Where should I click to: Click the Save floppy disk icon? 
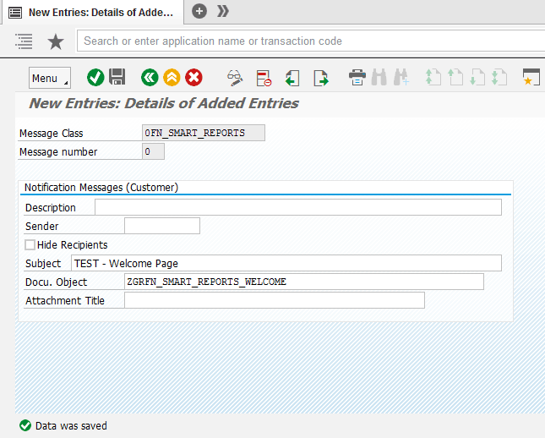[x=117, y=78]
